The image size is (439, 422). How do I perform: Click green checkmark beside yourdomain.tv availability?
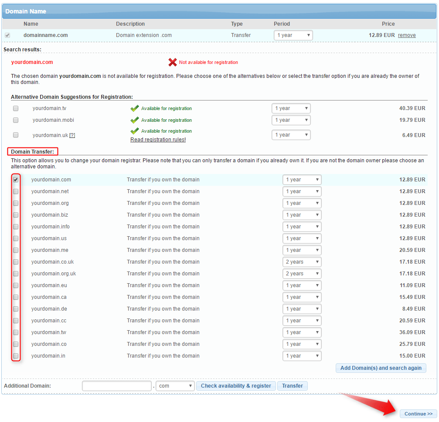(135, 108)
